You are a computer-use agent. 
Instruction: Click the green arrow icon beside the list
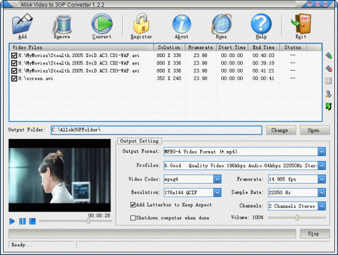pyautogui.click(x=329, y=106)
